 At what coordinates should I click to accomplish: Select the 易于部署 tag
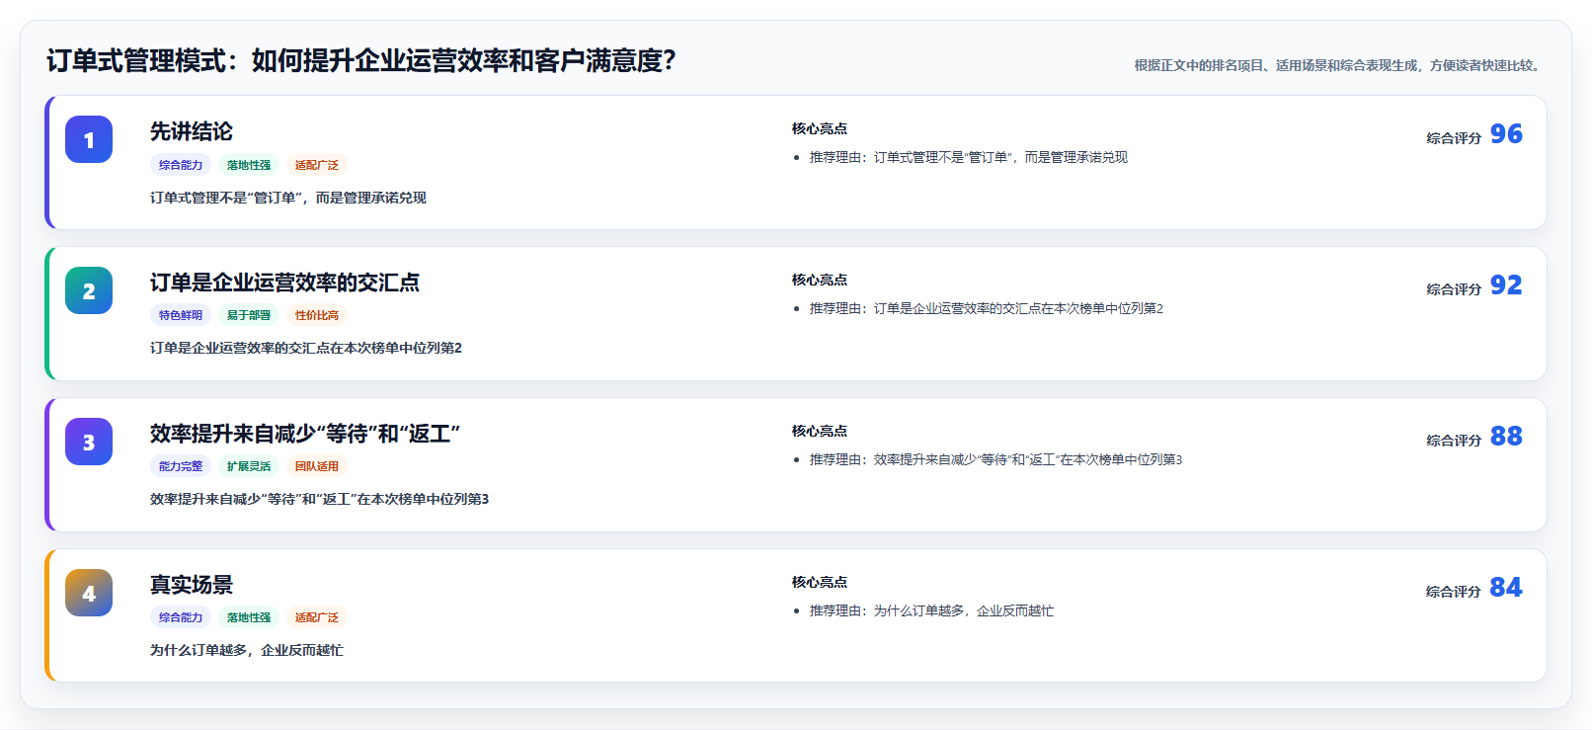249,315
